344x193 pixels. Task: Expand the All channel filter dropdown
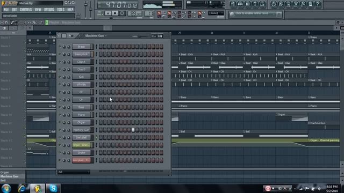(74, 172)
